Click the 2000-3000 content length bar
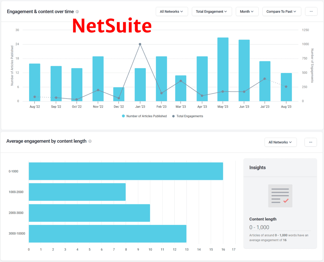This screenshot has width=324, height=262. point(89,213)
